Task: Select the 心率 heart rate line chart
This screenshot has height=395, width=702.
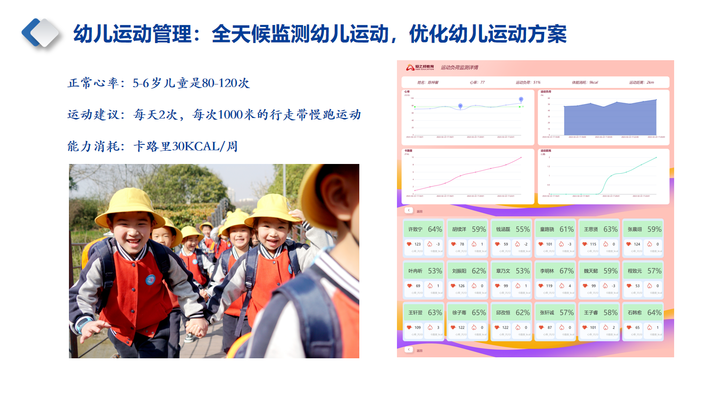Action: tap(467, 117)
